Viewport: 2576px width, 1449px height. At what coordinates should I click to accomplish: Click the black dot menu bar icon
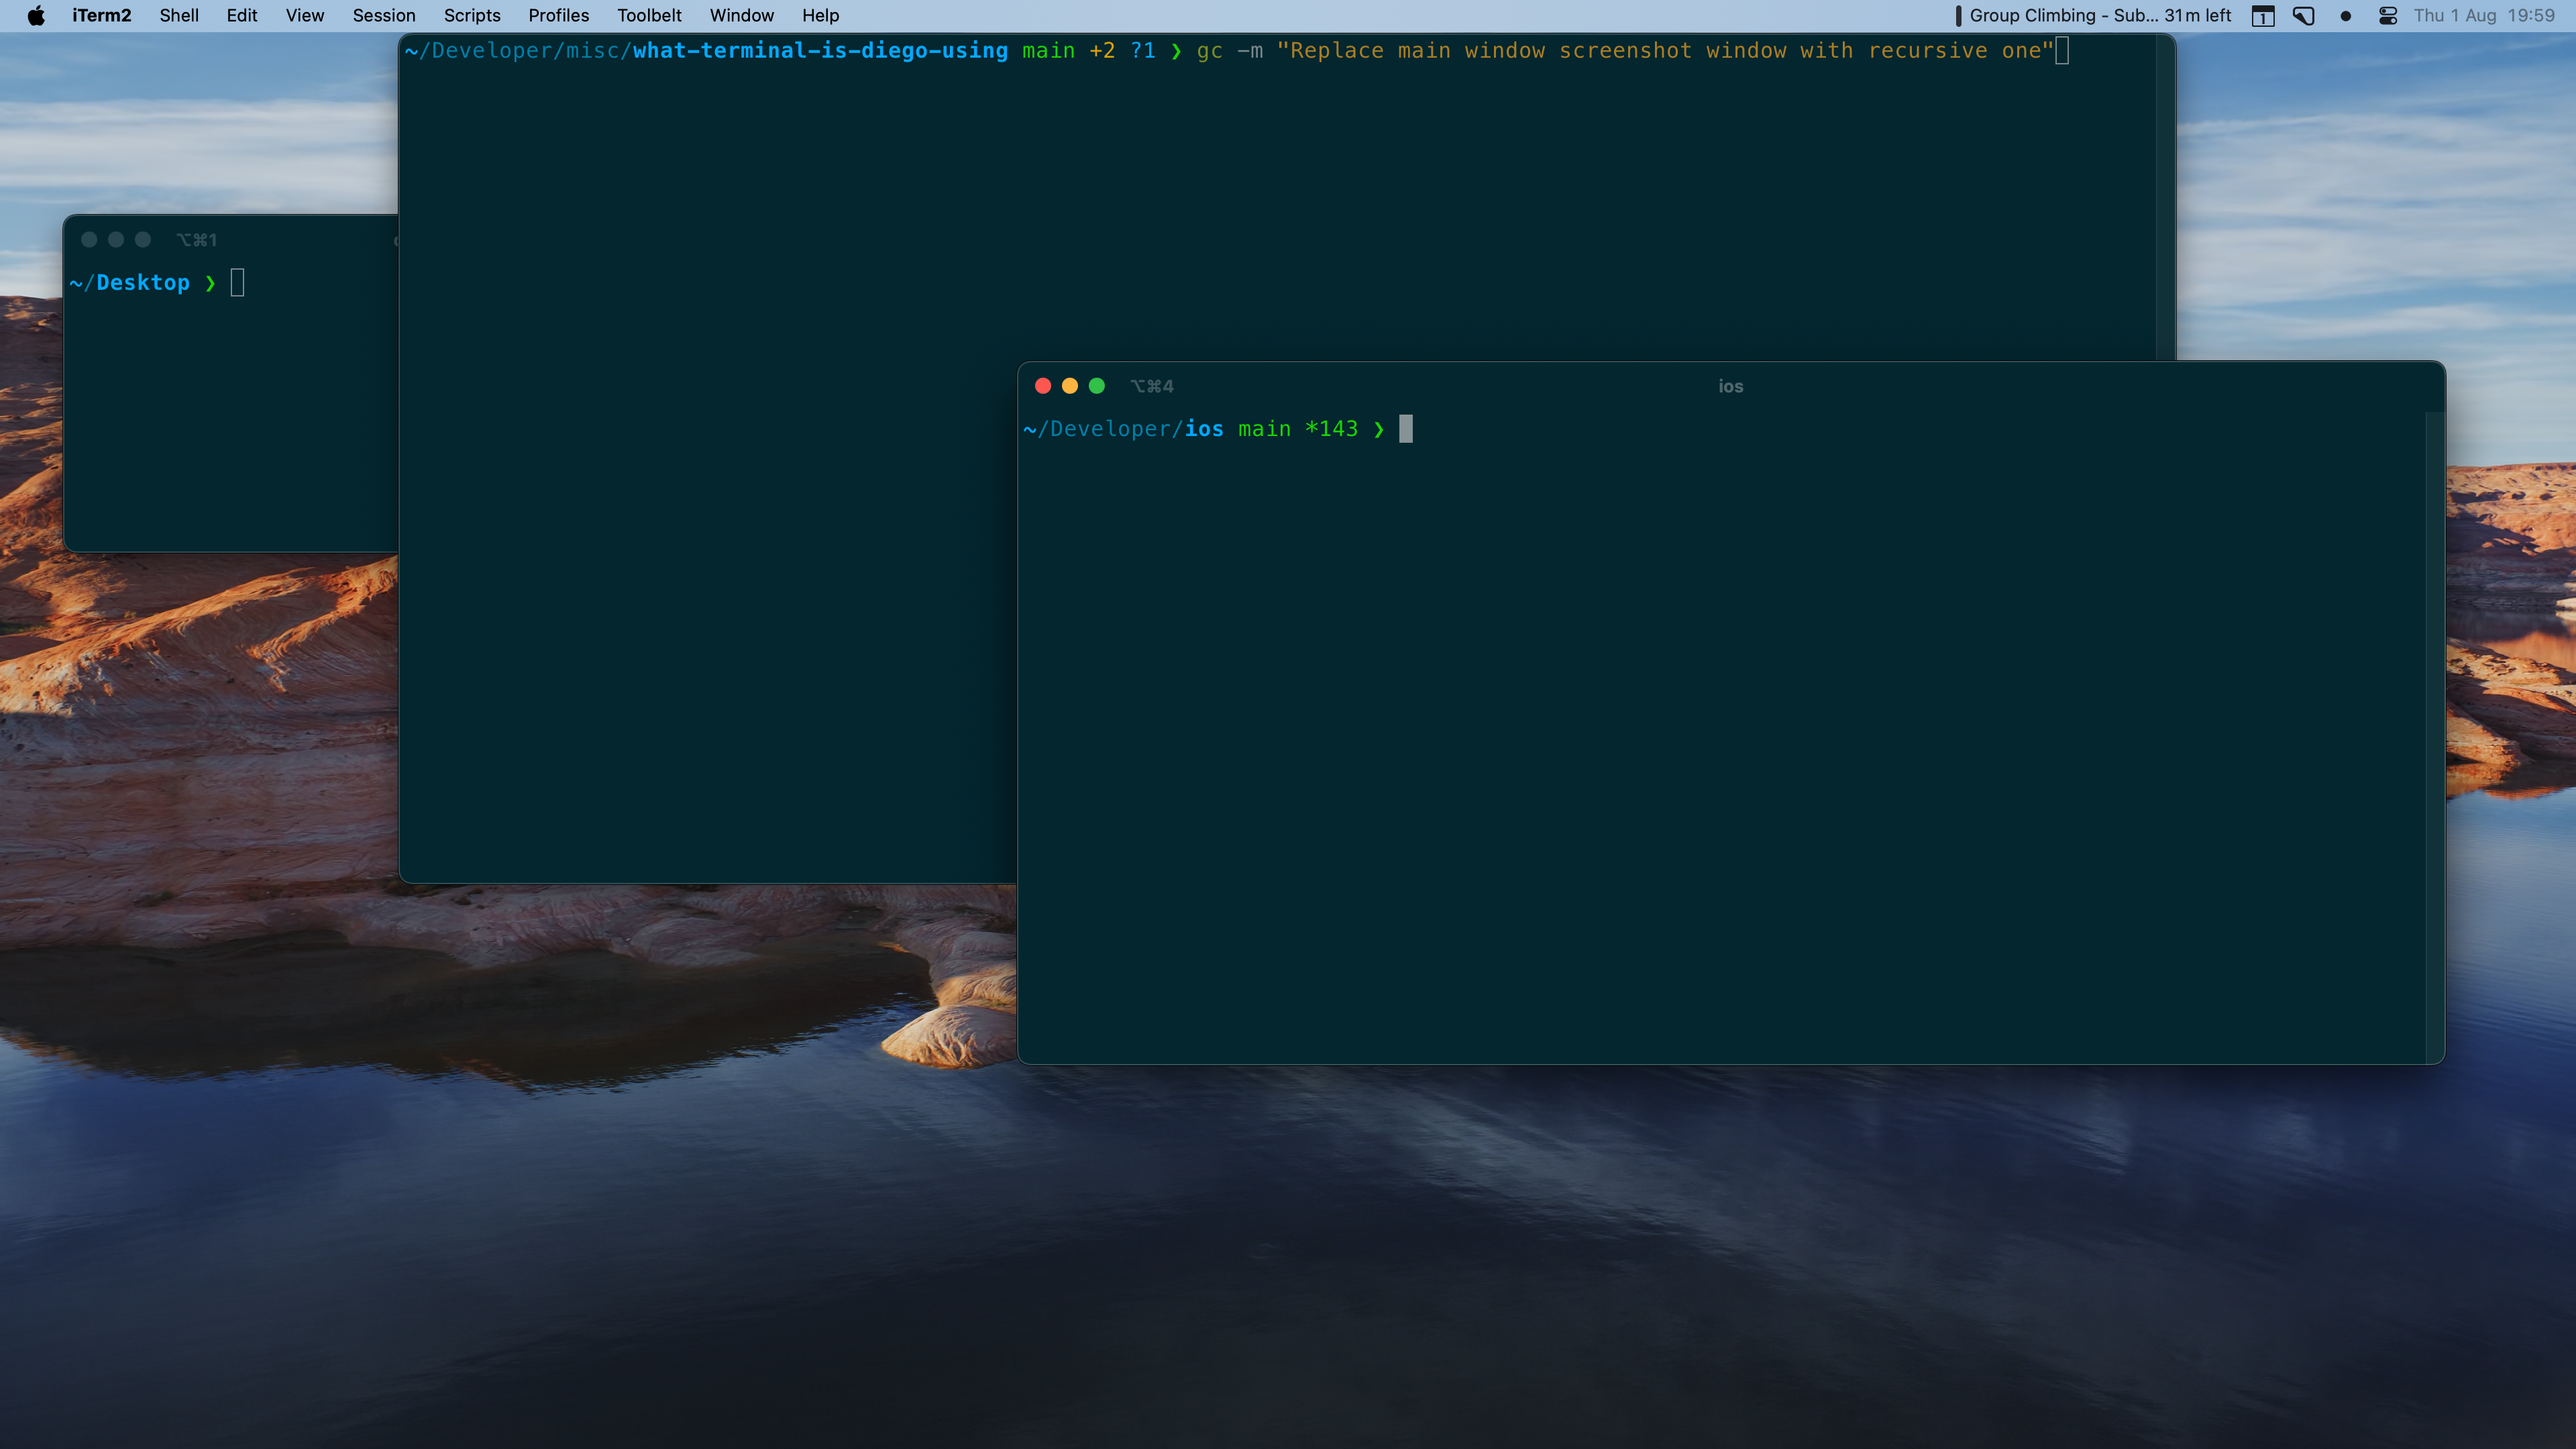point(2345,15)
